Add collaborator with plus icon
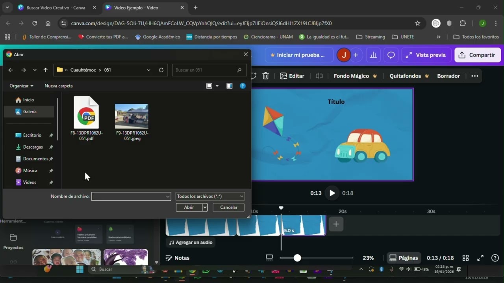Viewport: 504px width, 283px height. click(356, 55)
